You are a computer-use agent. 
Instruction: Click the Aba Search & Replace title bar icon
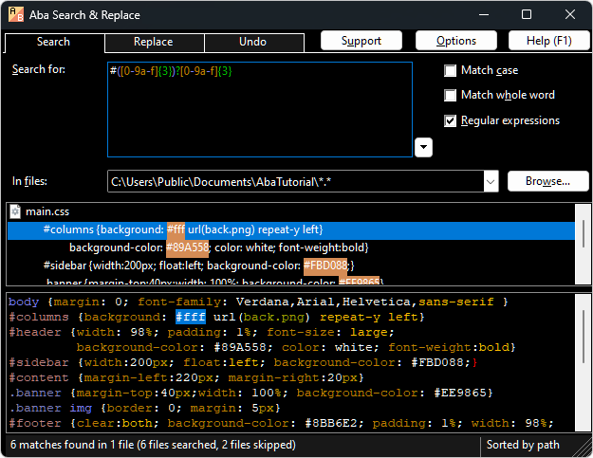pos(17,14)
